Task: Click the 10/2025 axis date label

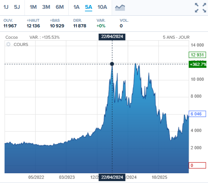Action: [x=160, y=177]
